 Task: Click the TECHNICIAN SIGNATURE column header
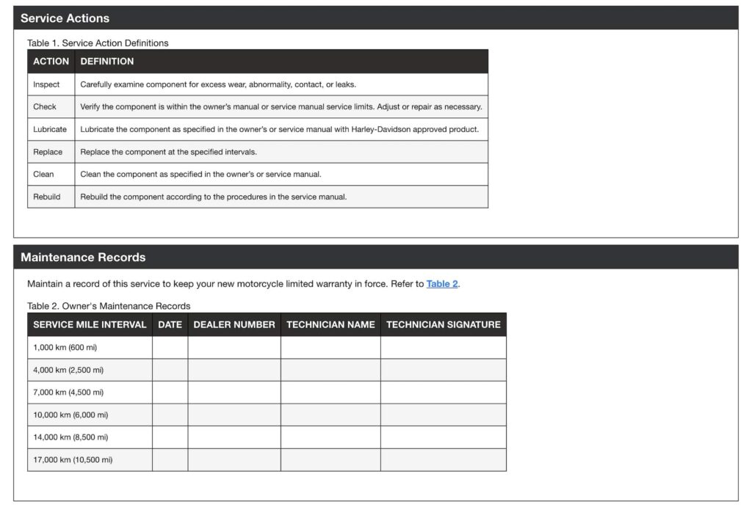[x=443, y=324]
